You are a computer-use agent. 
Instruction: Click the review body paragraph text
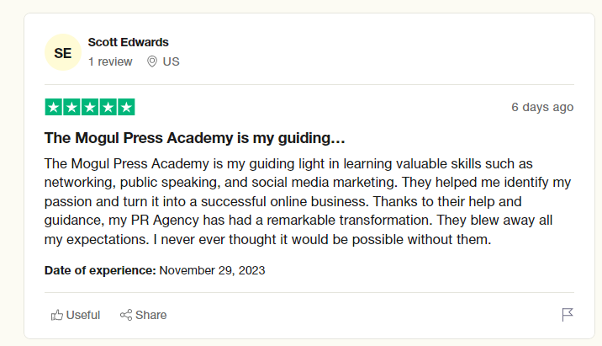pos(308,201)
